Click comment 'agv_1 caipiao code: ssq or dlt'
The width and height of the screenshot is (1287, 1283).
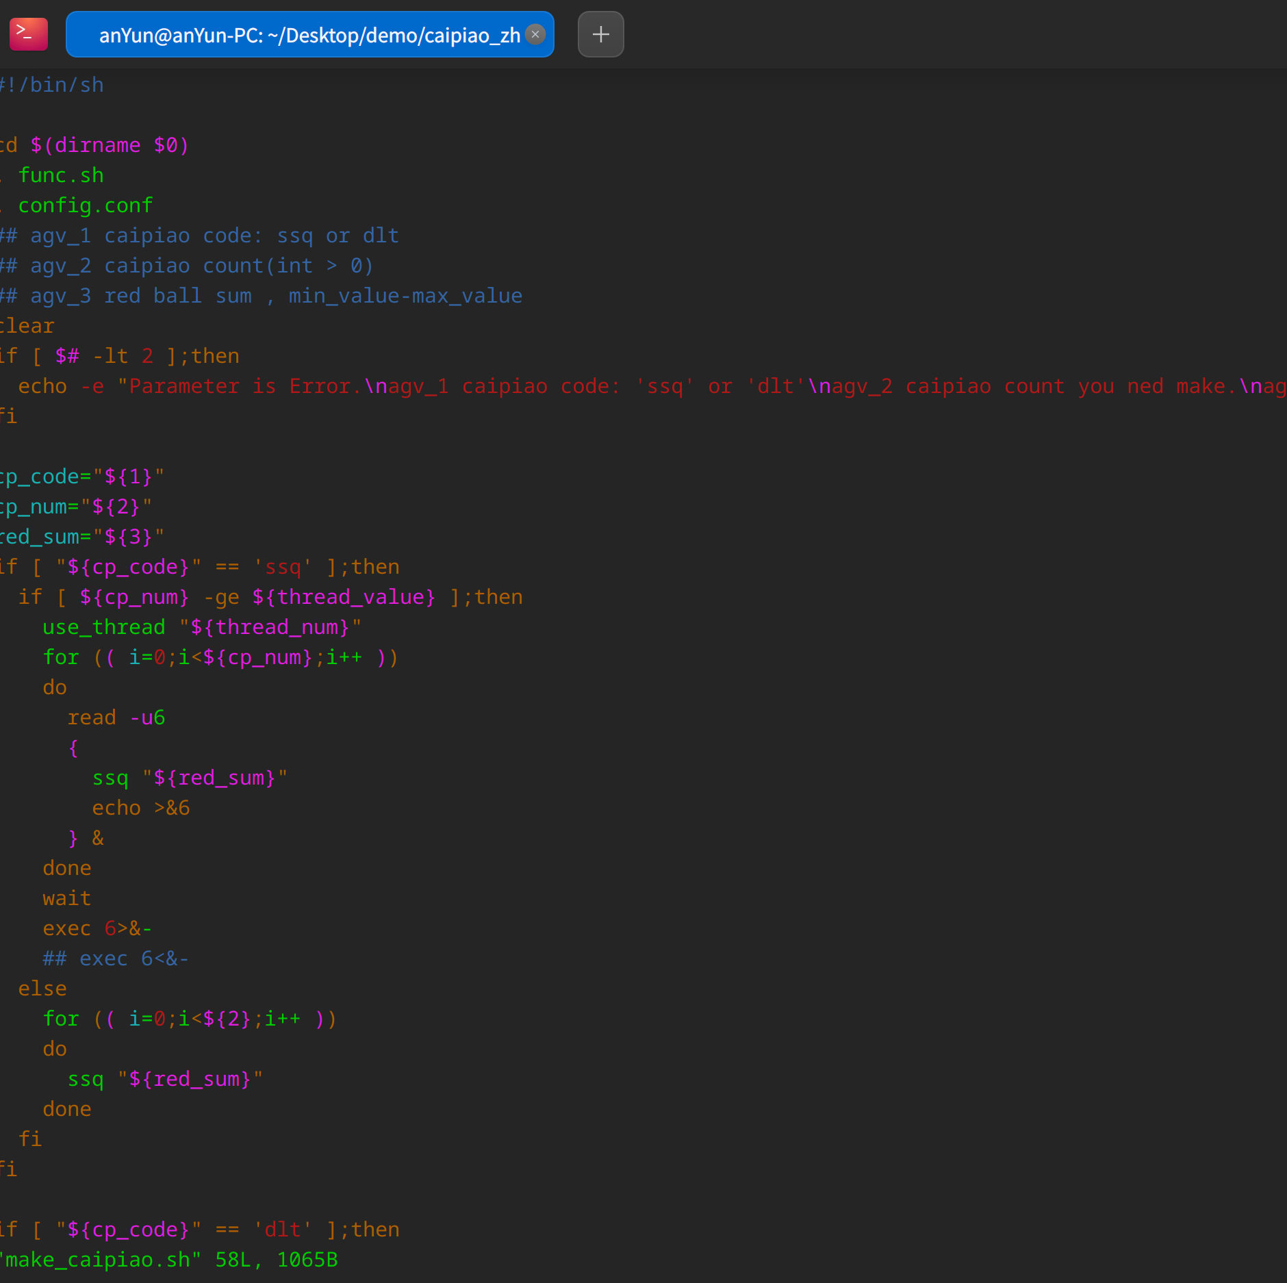point(199,236)
